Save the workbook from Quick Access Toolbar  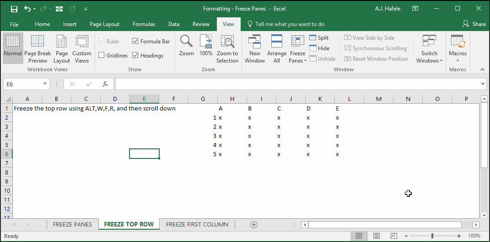tap(14, 9)
